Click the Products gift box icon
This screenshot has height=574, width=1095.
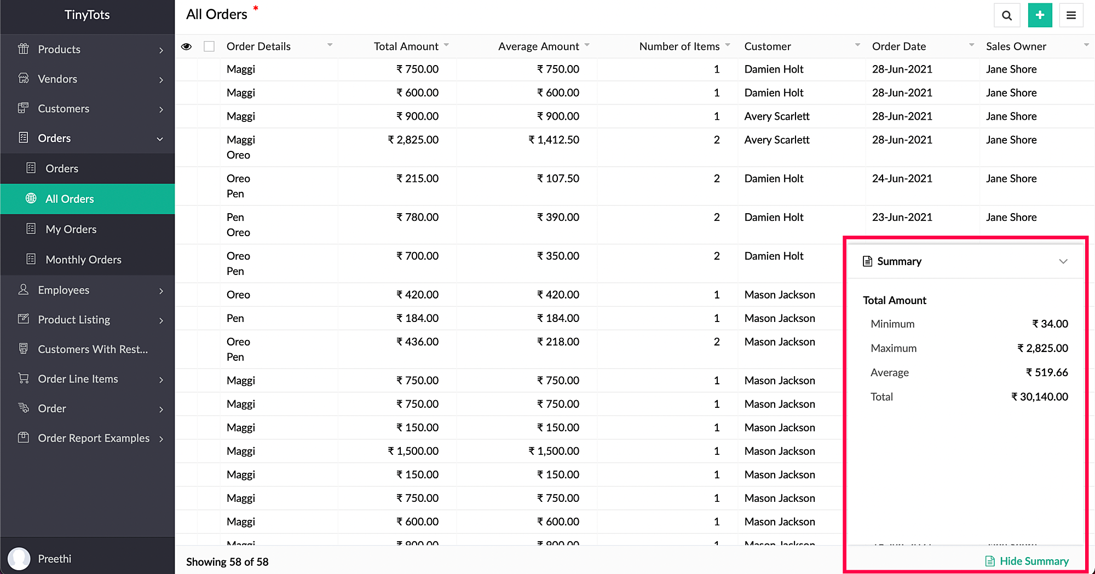(23, 49)
